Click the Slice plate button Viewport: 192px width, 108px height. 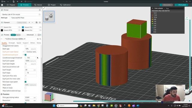pos(167,5)
